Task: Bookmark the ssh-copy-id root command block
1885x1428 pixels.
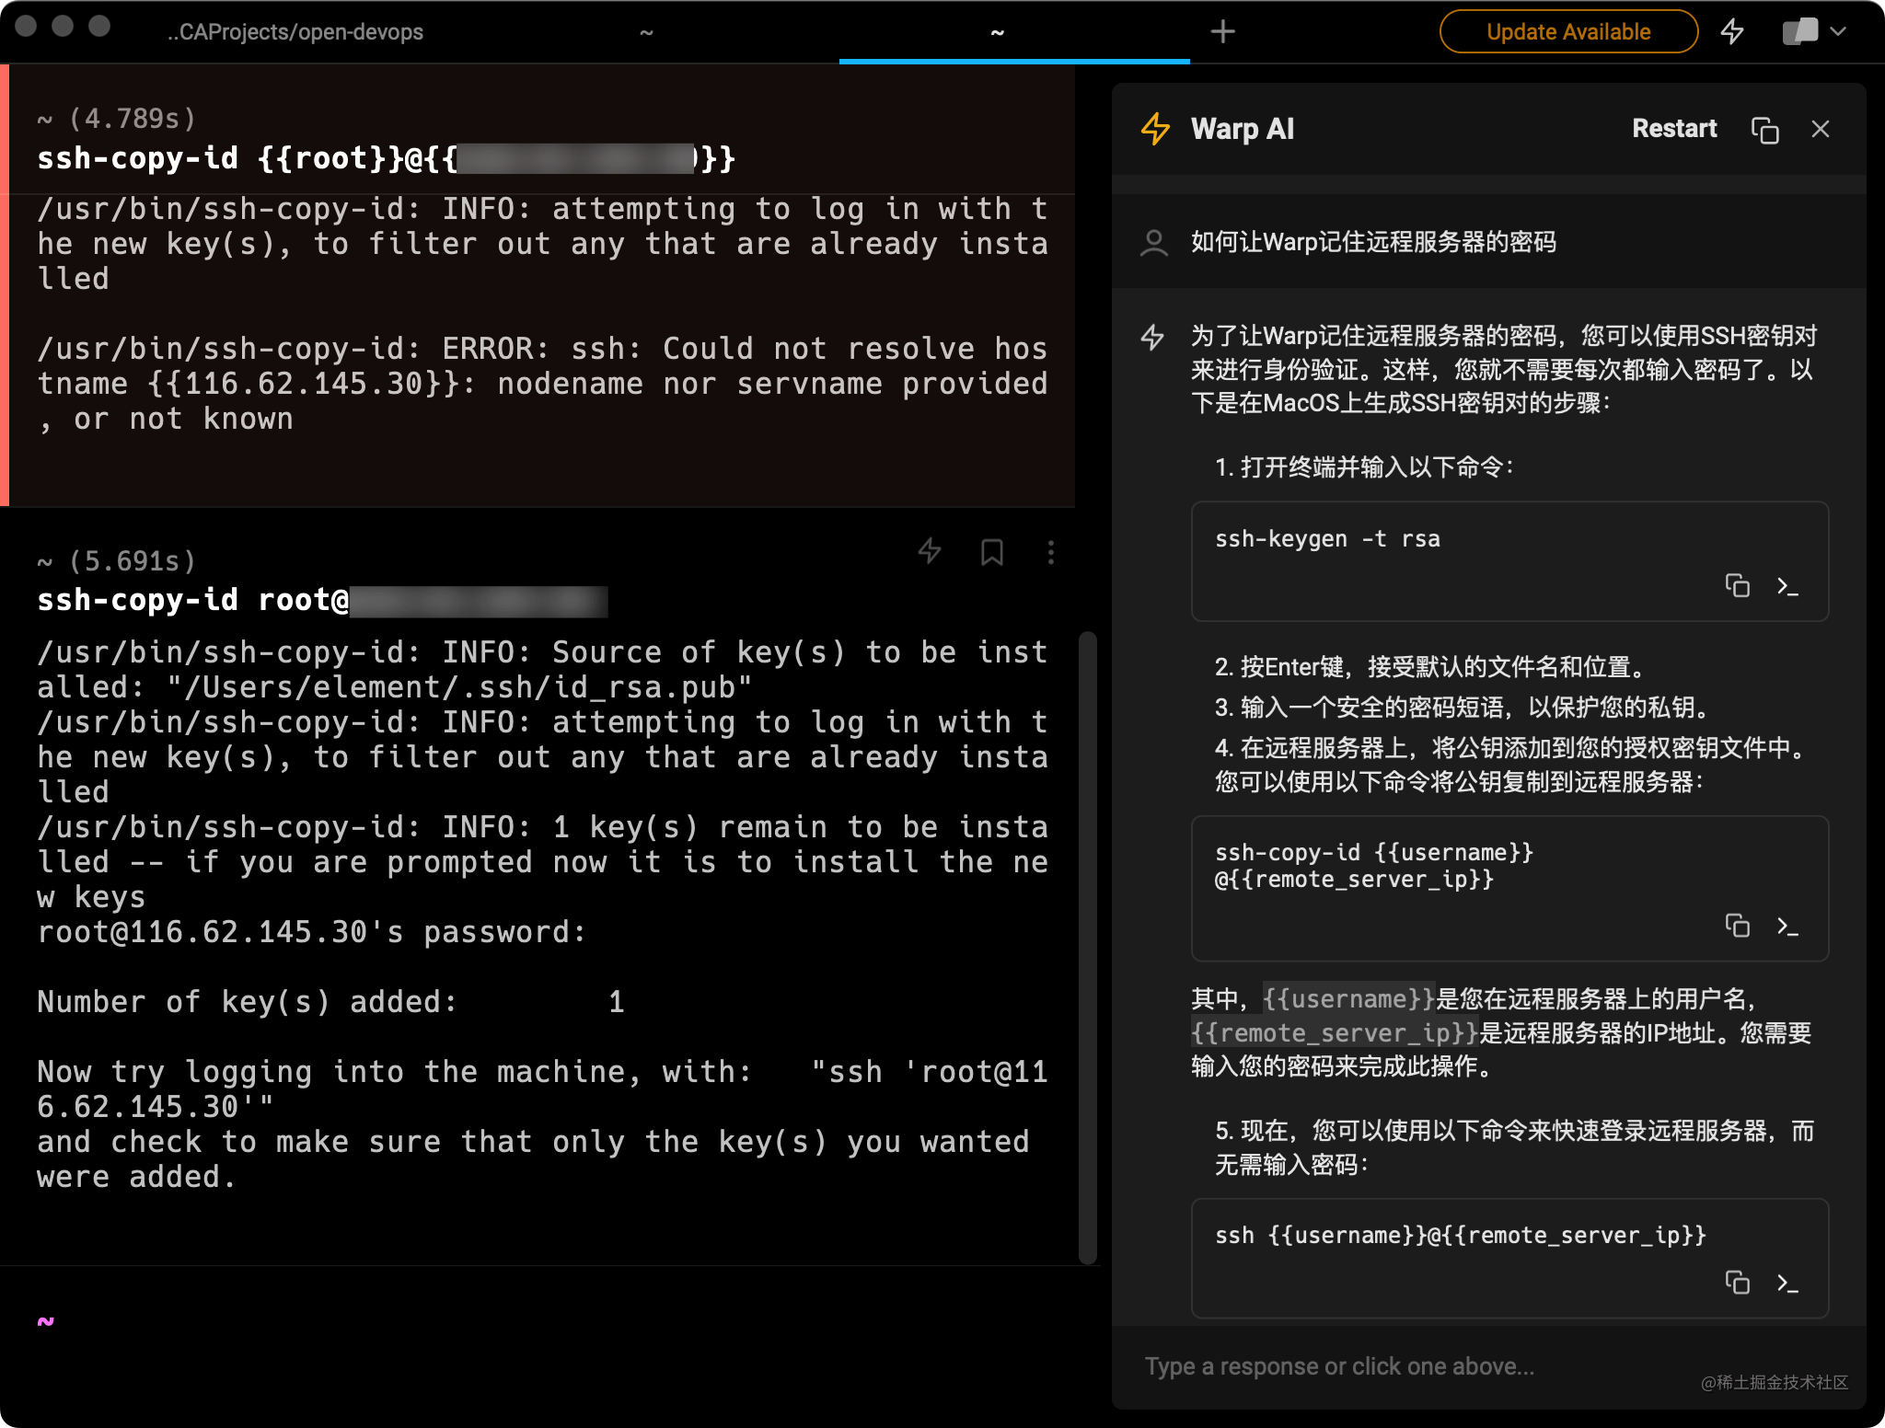Action: pyautogui.click(x=991, y=551)
